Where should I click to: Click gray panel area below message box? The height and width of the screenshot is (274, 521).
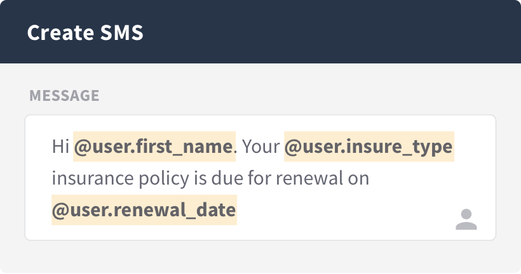[x=260, y=256]
